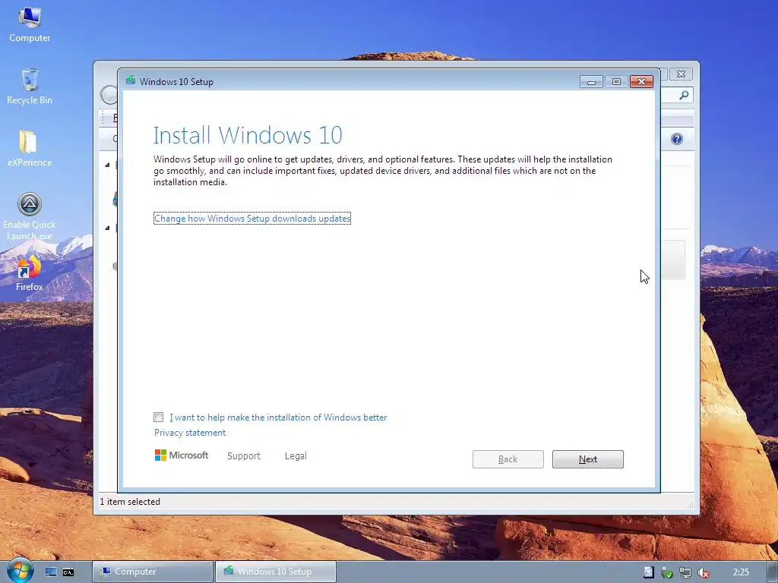The image size is (778, 583).
Task: Click the '1 item selected' status text
Action: pyautogui.click(x=130, y=502)
